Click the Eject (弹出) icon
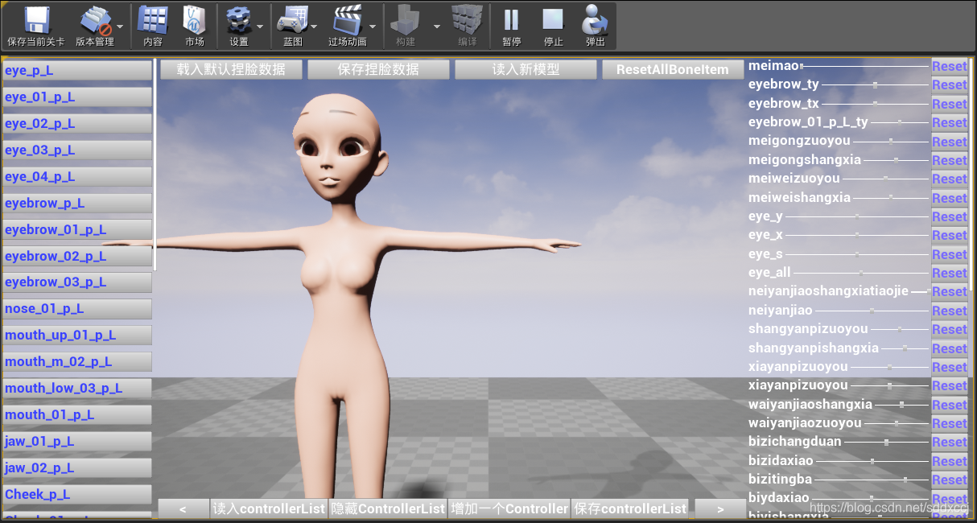 tap(595, 20)
